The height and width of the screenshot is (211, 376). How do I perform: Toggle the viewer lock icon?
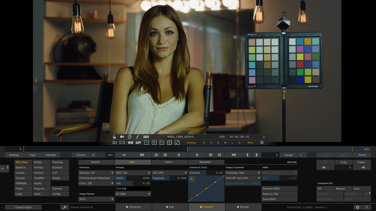114,137
